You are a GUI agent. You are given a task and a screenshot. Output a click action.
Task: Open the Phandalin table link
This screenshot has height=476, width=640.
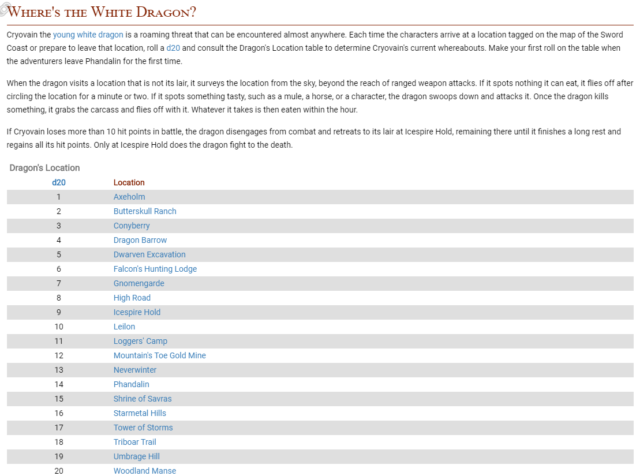click(131, 384)
